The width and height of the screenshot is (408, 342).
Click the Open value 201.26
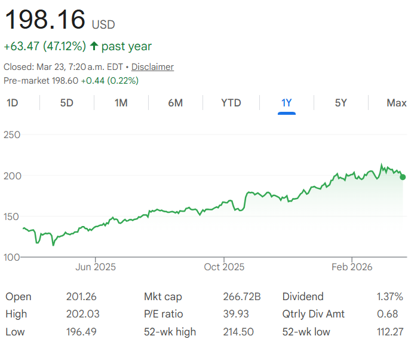click(x=81, y=297)
